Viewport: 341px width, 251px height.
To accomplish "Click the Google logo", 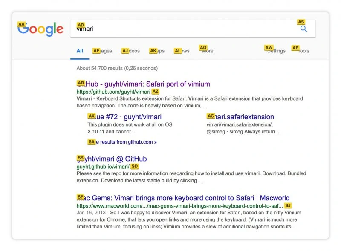I will coord(40,29).
